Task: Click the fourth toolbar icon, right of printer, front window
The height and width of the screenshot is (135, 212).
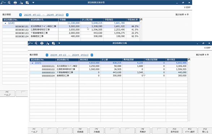Action: (48, 43)
